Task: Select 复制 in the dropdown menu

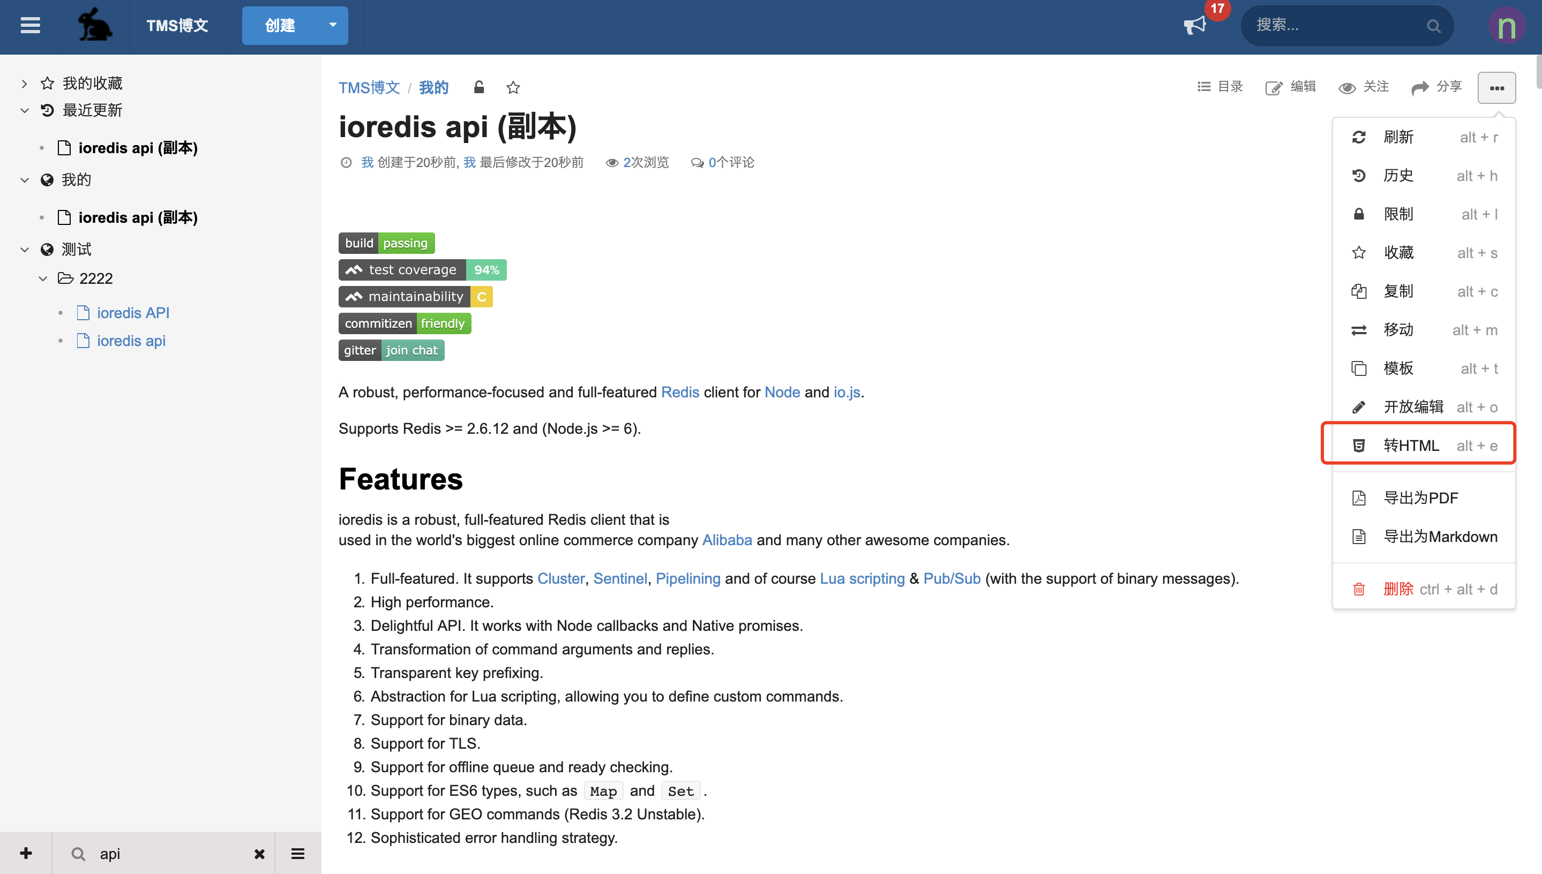Action: click(x=1424, y=291)
